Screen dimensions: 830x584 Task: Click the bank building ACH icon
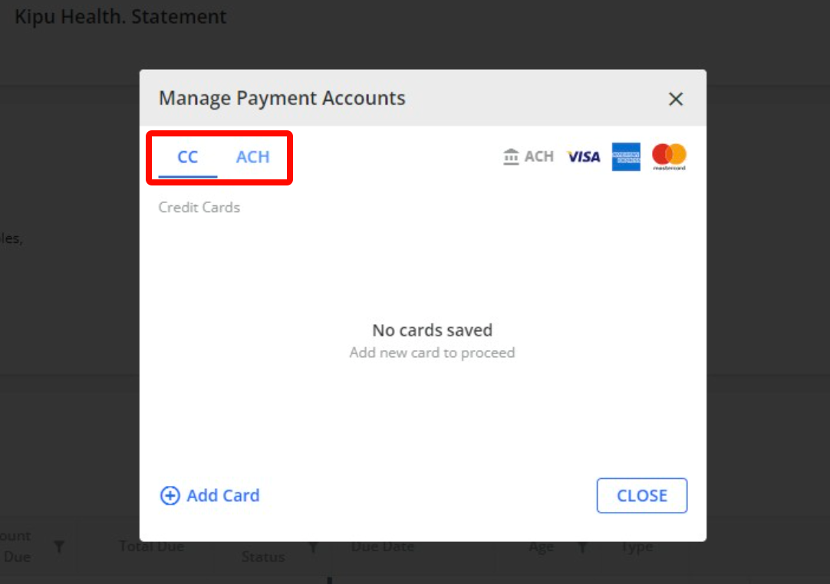click(511, 156)
